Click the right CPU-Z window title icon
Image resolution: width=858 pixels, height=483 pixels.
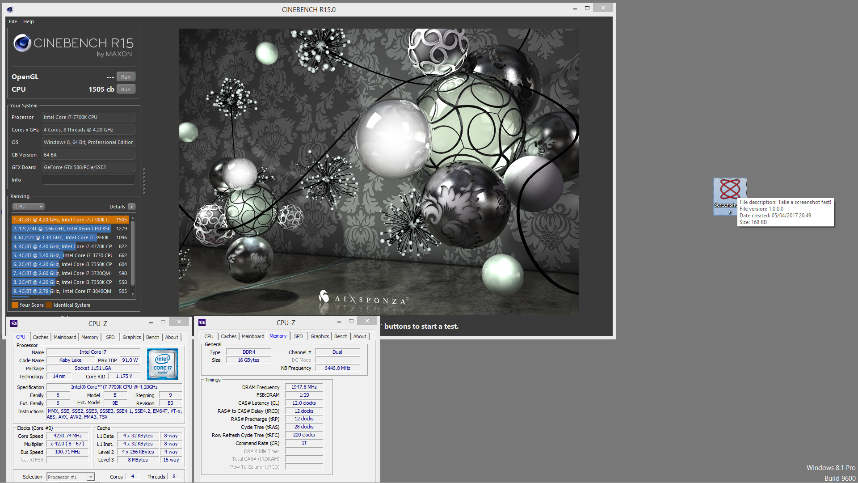pyautogui.click(x=202, y=322)
